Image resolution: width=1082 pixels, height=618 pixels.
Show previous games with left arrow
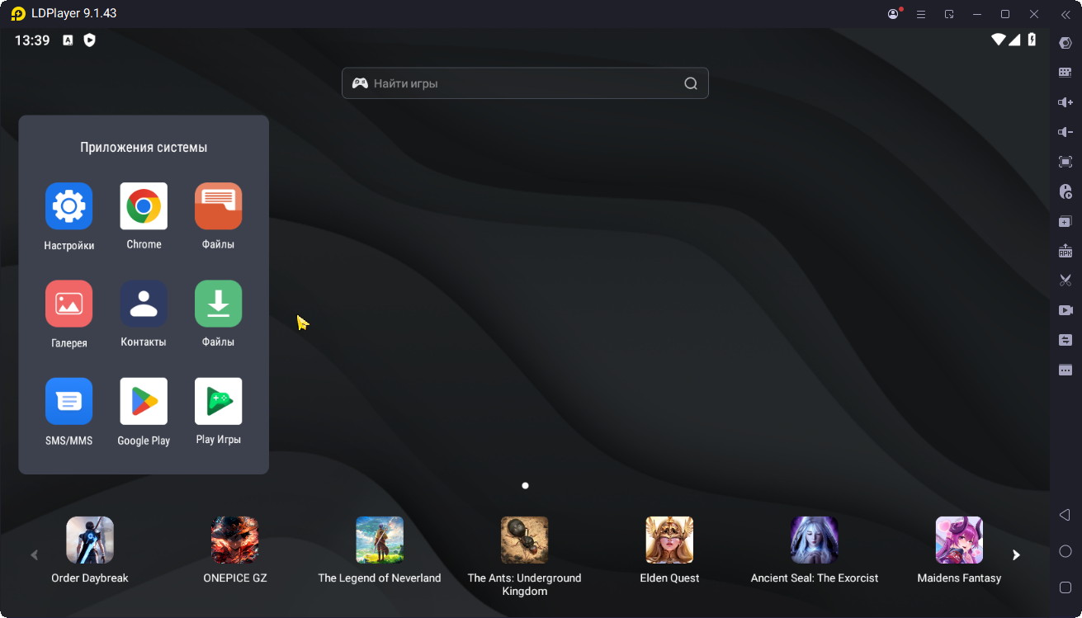point(34,555)
